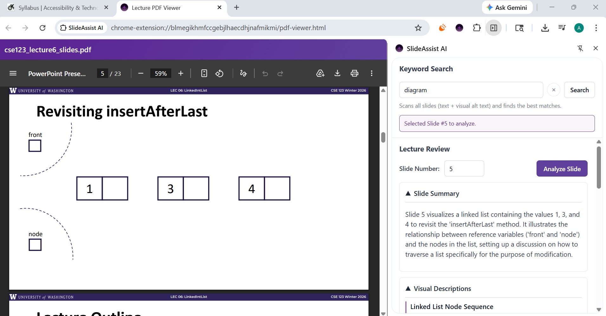606x316 pixels.
Task: Select the annotate/draw tool in PDF toolbar
Action: (243, 73)
